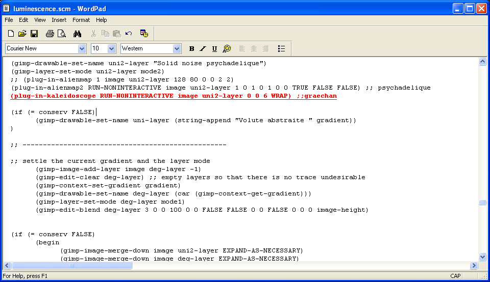Paste clipboard using the Paste icon

coord(117,34)
